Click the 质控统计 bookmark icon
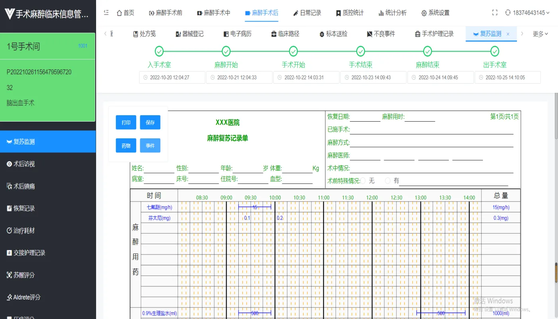The image size is (558, 319). click(x=338, y=13)
